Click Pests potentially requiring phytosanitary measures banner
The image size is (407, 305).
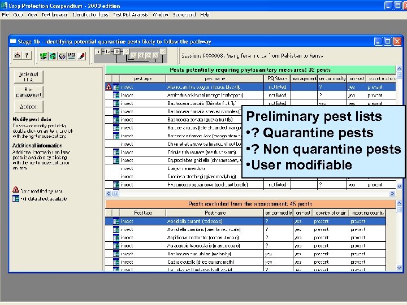250,70
